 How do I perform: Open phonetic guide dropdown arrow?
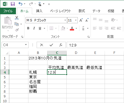coord(88,28)
